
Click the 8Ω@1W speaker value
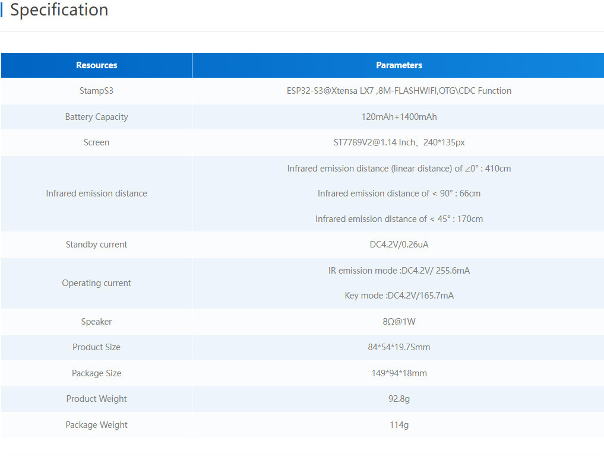399,322
